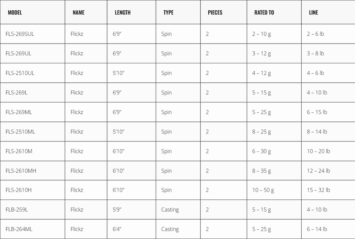Select the FLS-269SUL model cell
355x239 pixels.
click(x=20, y=34)
